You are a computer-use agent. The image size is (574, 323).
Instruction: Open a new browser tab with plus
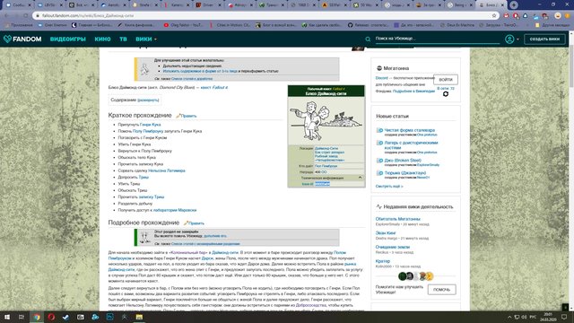[x=514, y=5]
